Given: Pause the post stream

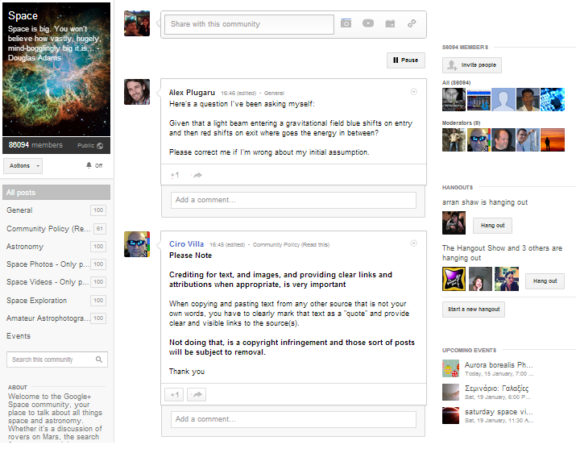Looking at the screenshot, I should click(405, 60).
